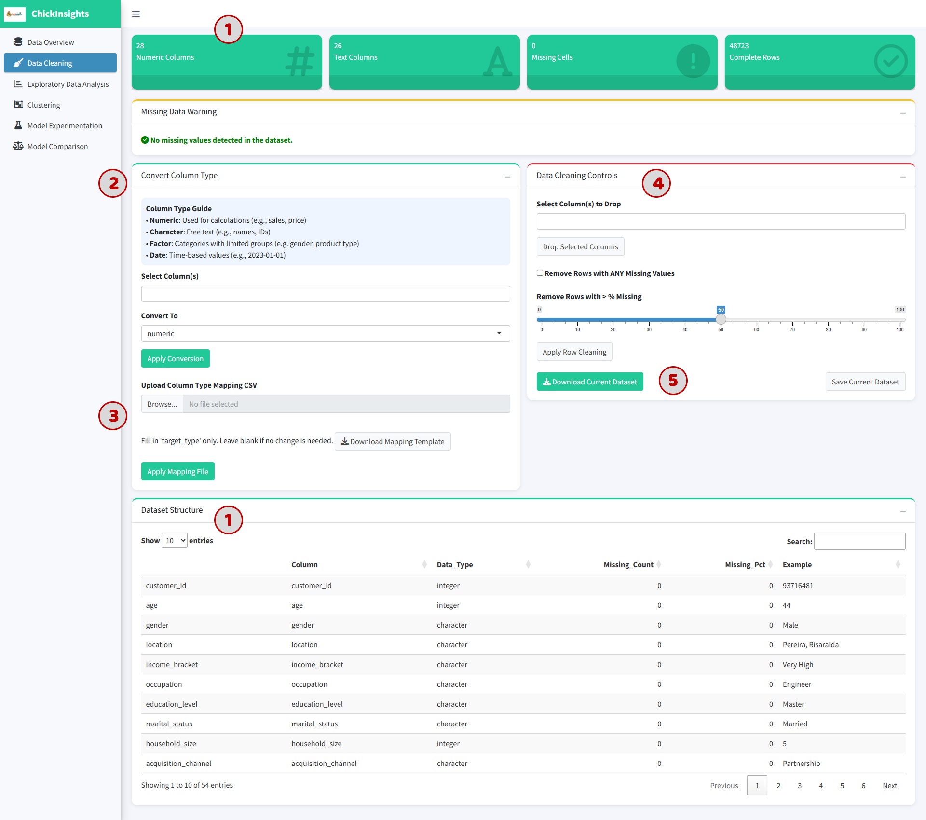Collapse the Missing Data Warning panel
Image resolution: width=926 pixels, height=820 pixels.
tap(903, 112)
